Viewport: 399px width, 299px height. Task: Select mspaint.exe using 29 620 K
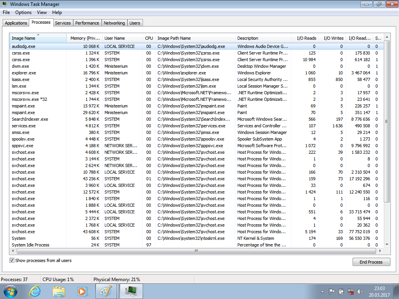click(196, 113)
